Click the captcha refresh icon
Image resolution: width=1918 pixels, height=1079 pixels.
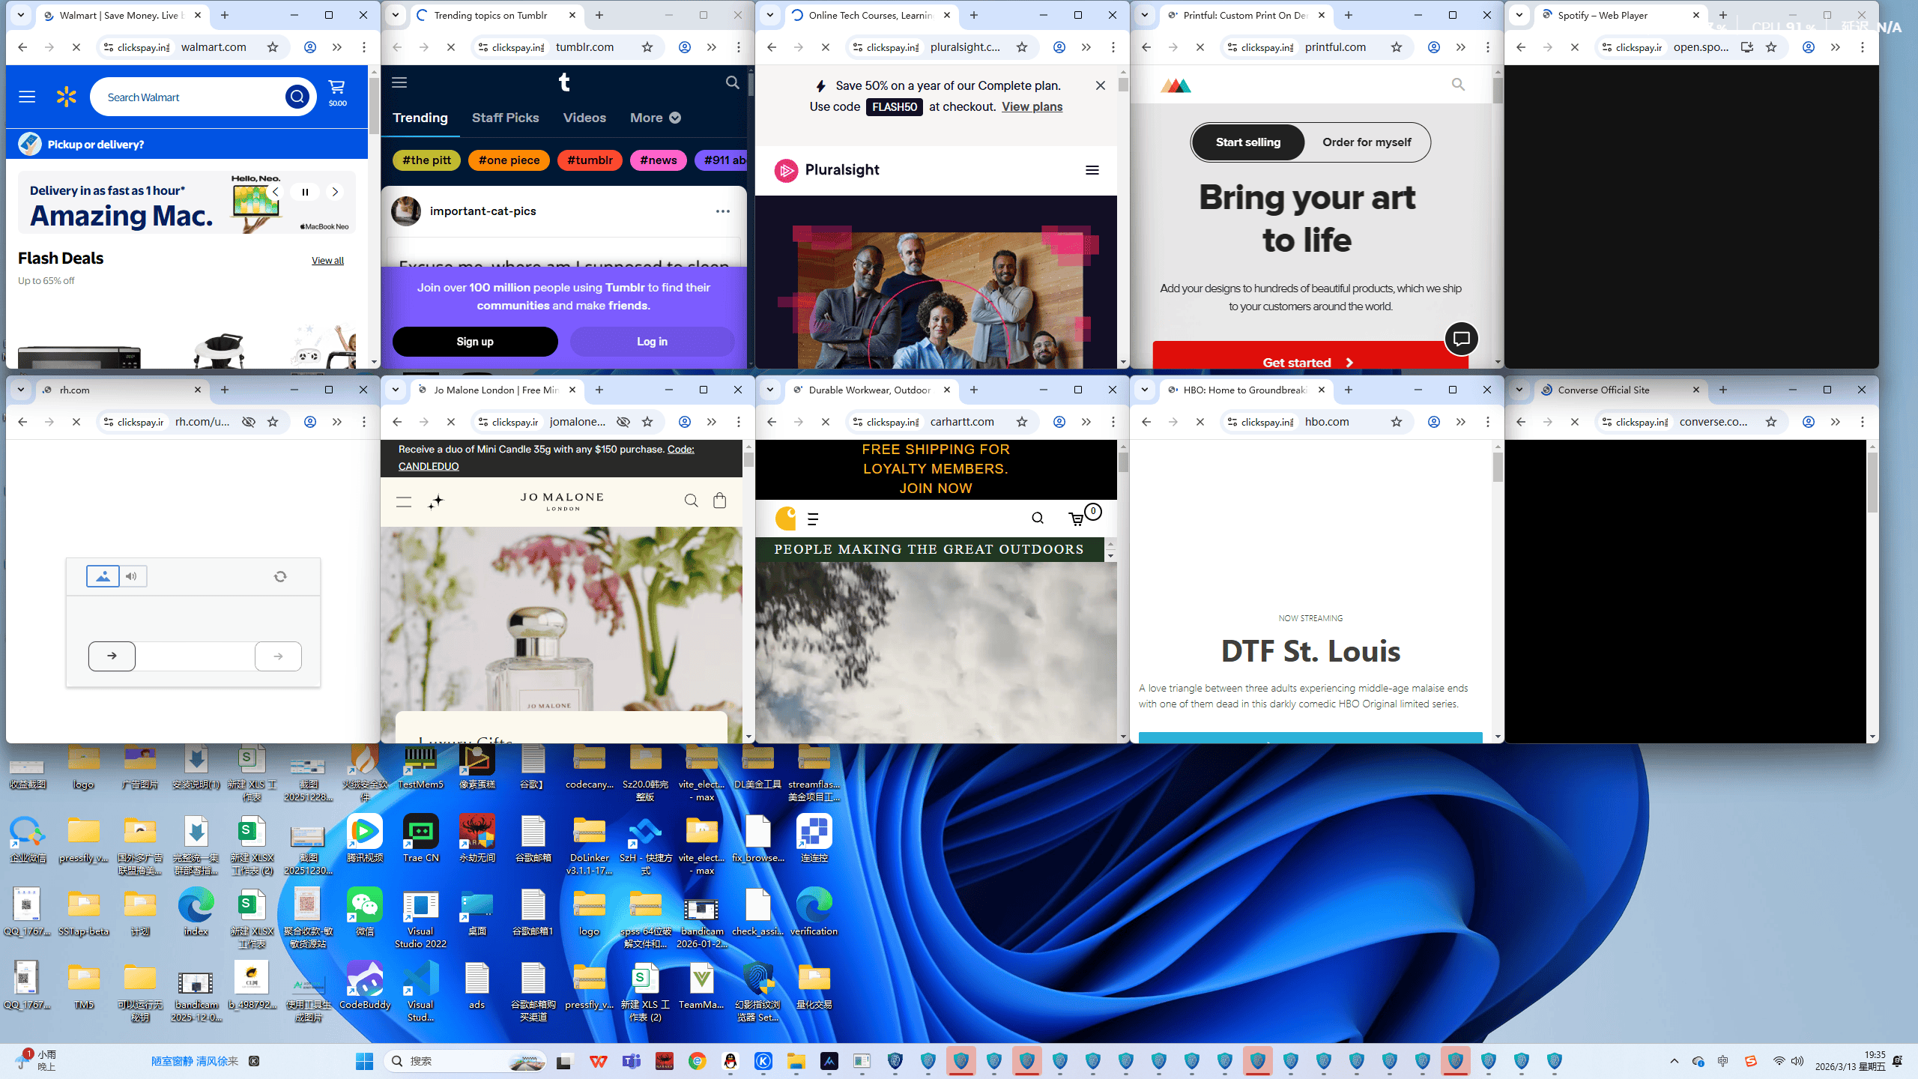279,576
